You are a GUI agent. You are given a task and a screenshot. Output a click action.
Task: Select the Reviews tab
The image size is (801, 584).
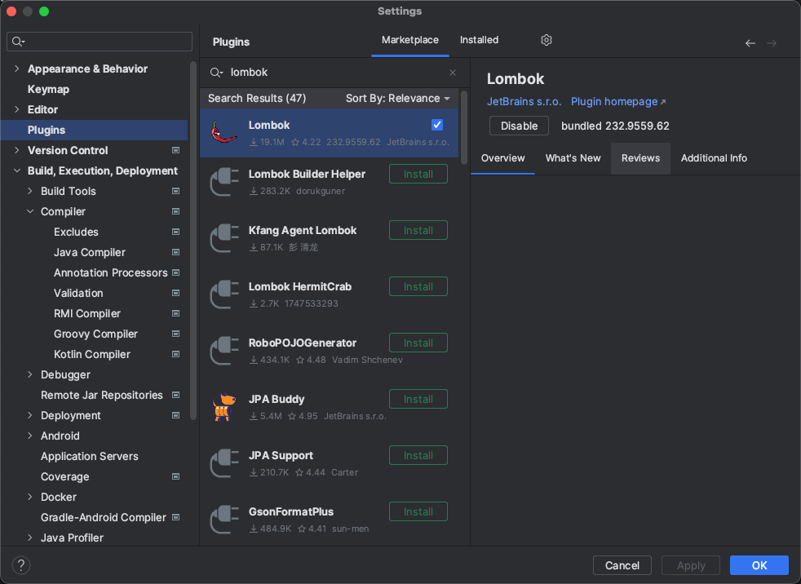coord(640,158)
